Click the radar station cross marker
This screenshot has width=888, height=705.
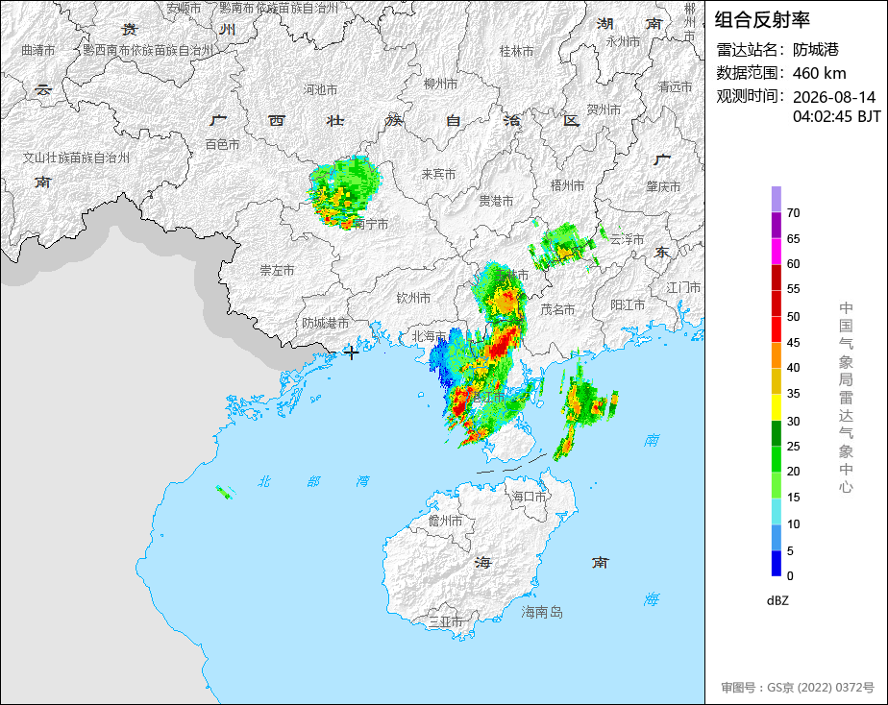tap(351, 352)
